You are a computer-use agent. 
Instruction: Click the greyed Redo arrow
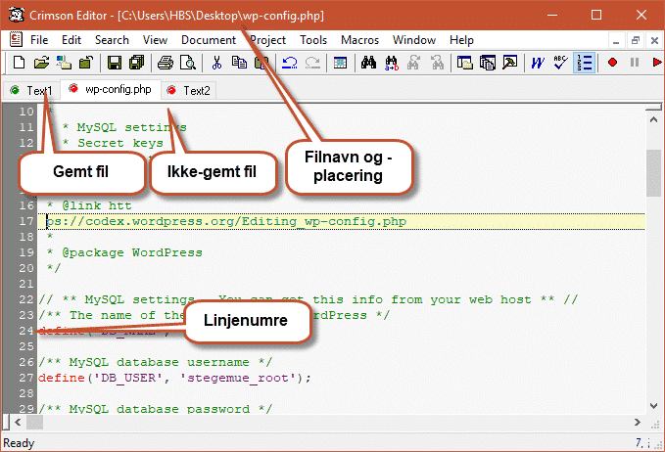[x=312, y=63]
